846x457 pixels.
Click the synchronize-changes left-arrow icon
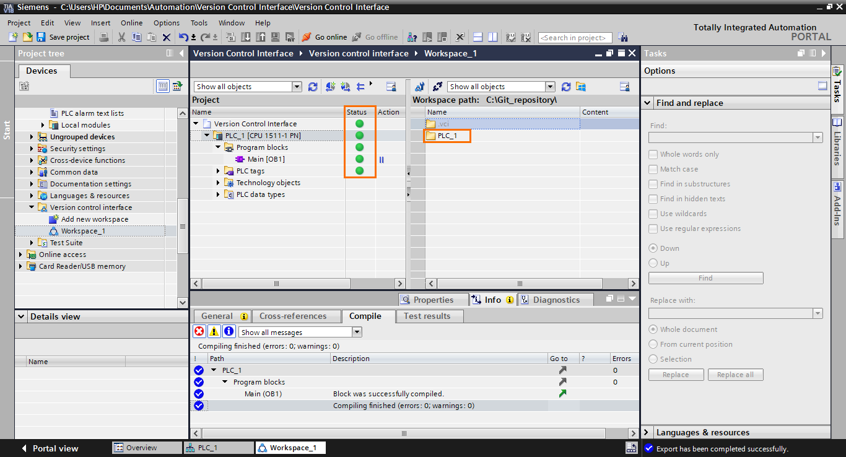(x=360, y=87)
